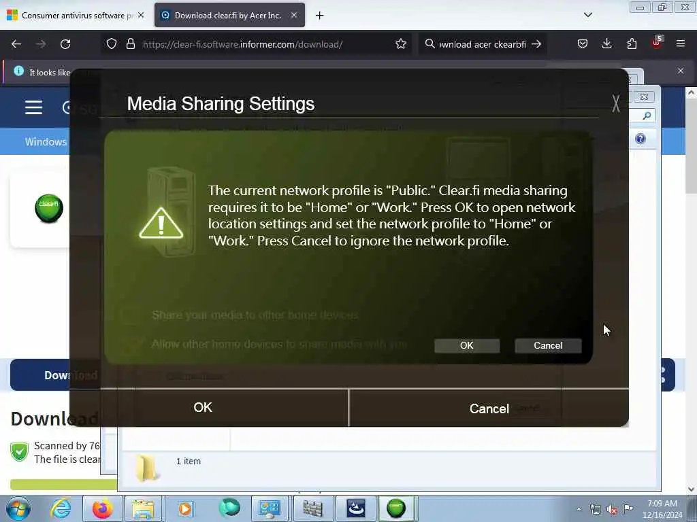Click Cancel in the network profile warning
Screen dimensions: 697x522
click(548, 346)
